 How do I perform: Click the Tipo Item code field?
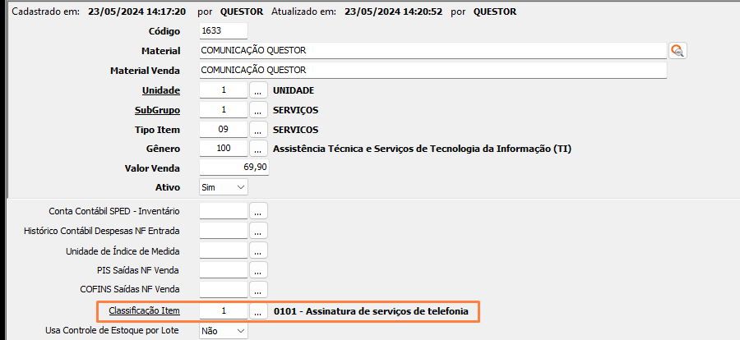[x=223, y=129]
